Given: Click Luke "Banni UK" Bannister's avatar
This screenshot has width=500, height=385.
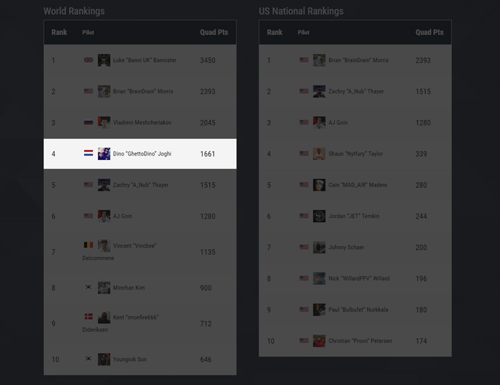Looking at the screenshot, I should [x=104, y=60].
